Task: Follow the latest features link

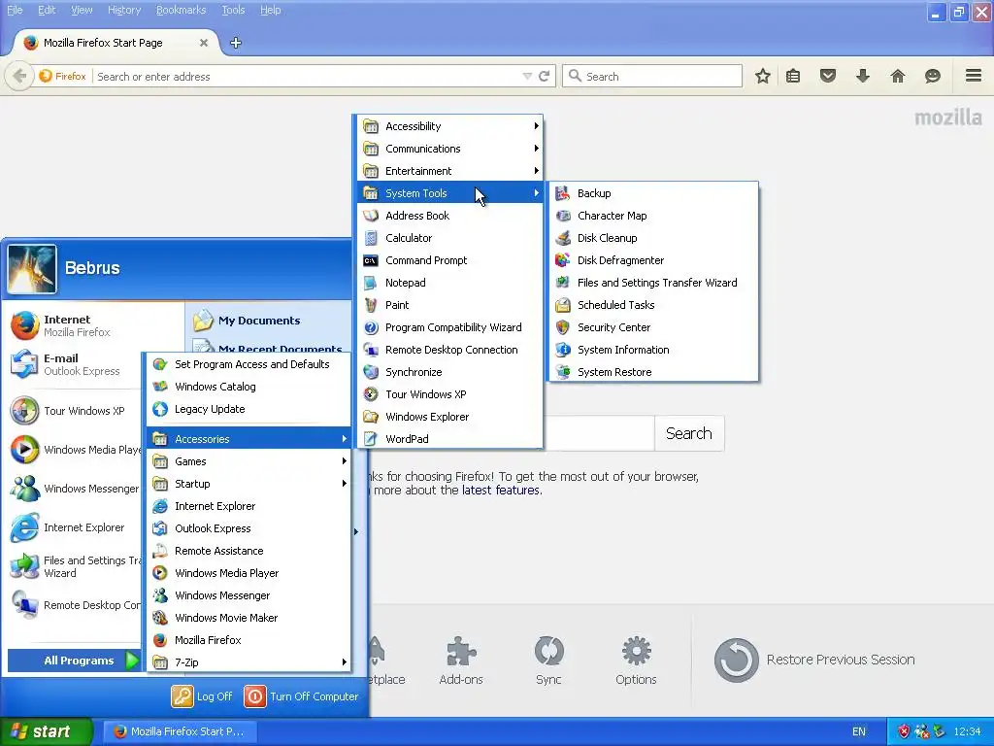Action: pyautogui.click(x=500, y=491)
